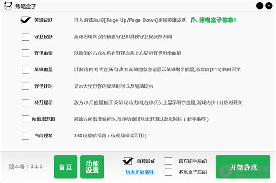Screen dimensions: 276x183
Task: Click the 显示大型野怪的复活时间 description
Action: tap(113, 86)
